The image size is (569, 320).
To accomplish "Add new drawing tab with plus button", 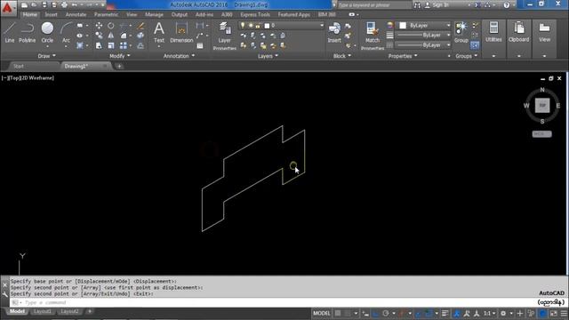I will (119, 66).
